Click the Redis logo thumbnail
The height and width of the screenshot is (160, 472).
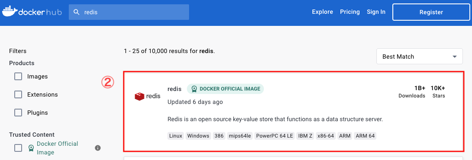(x=147, y=96)
